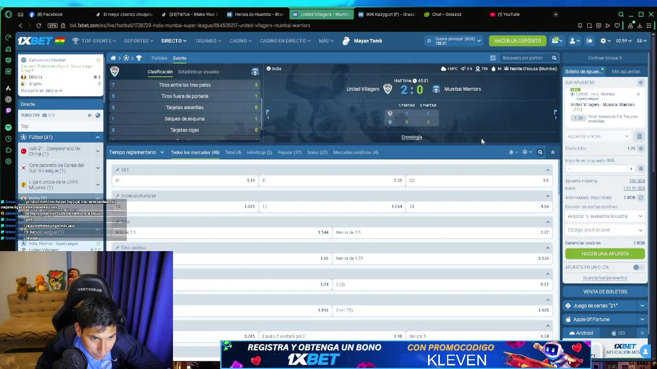Screen dimensions: 657x369
Task: Expand Código promocional field
Action: pyautogui.click(x=605, y=230)
